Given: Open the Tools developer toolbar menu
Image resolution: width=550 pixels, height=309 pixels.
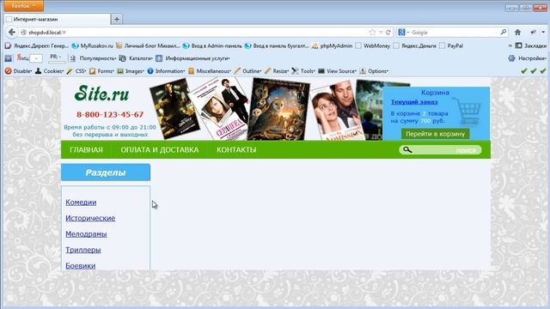Looking at the screenshot, I should [x=303, y=71].
